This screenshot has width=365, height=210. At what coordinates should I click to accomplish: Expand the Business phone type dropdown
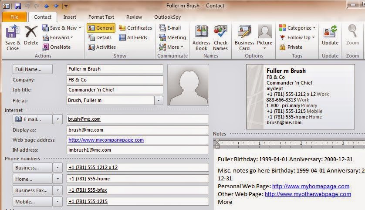(x=57, y=168)
